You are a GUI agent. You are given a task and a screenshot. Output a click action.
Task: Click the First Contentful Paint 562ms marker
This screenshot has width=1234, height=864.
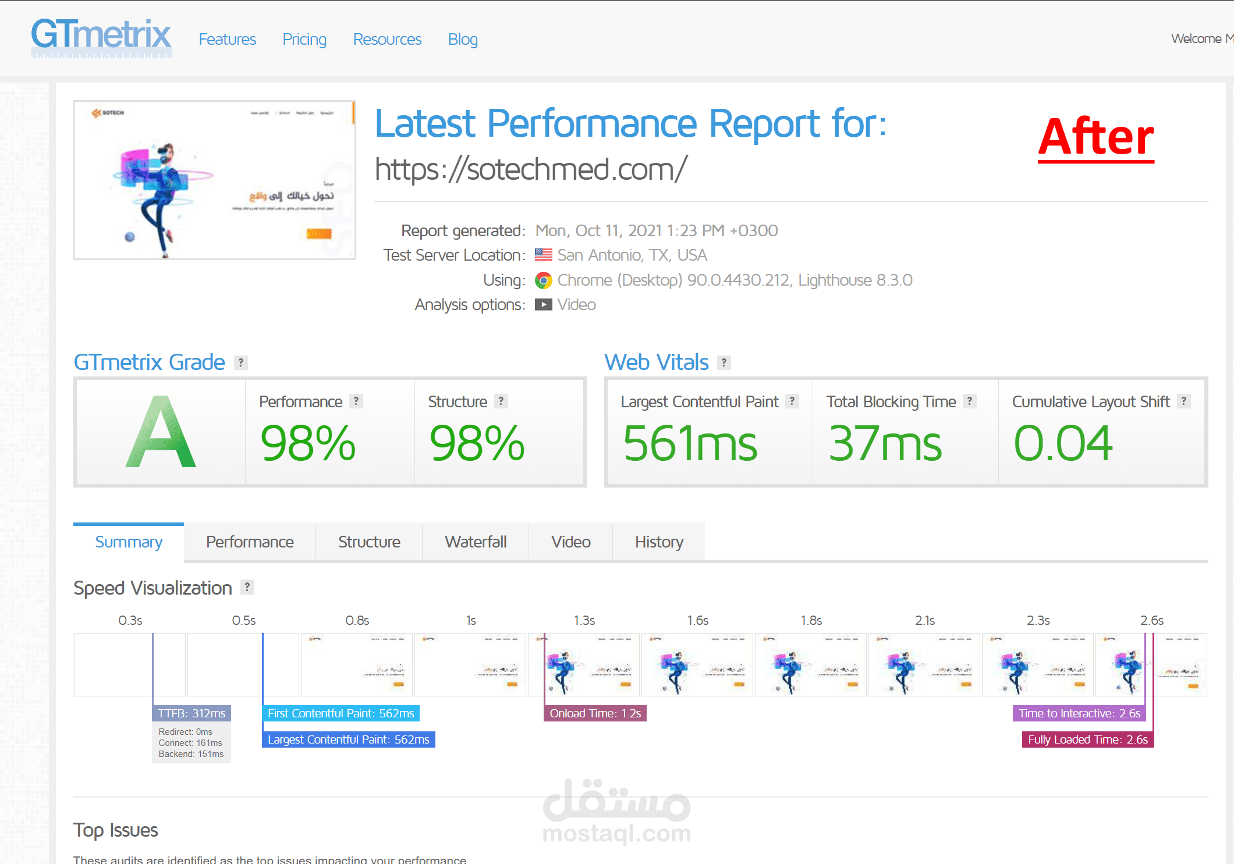point(341,713)
